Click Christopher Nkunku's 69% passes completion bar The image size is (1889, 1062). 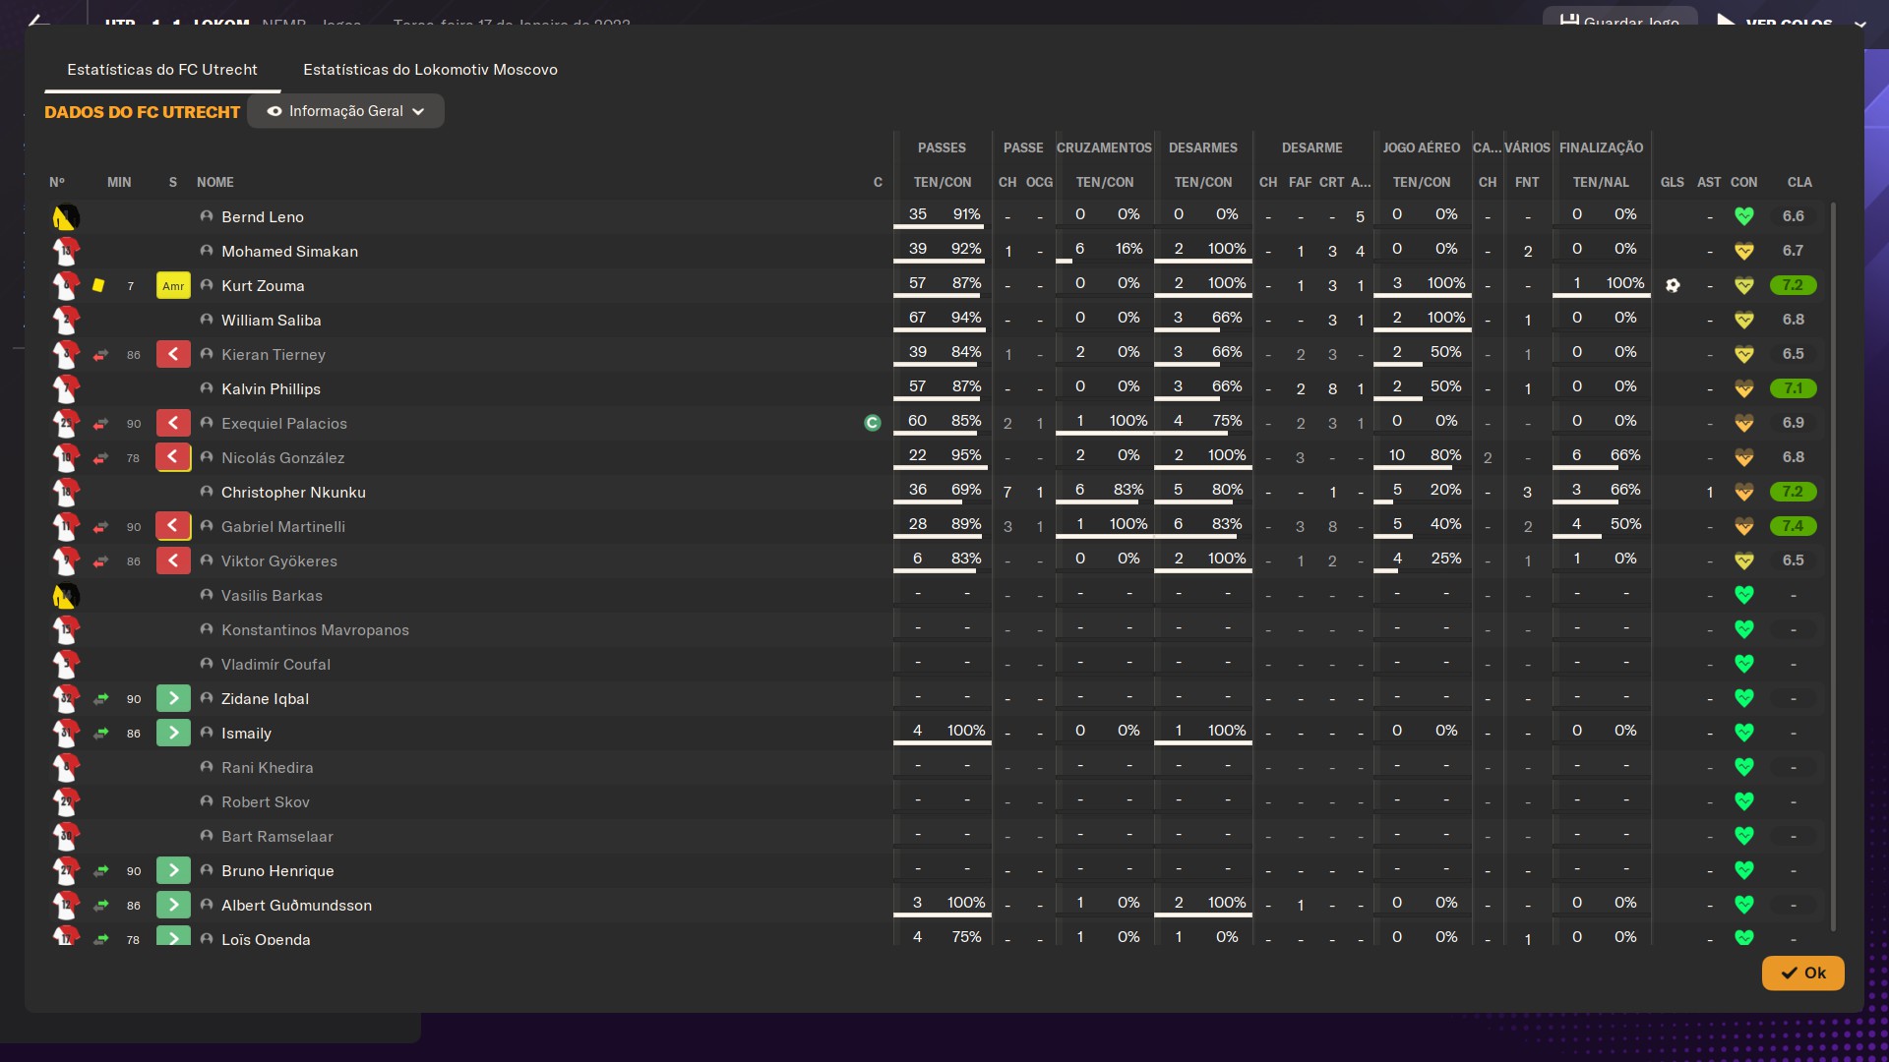(942, 502)
